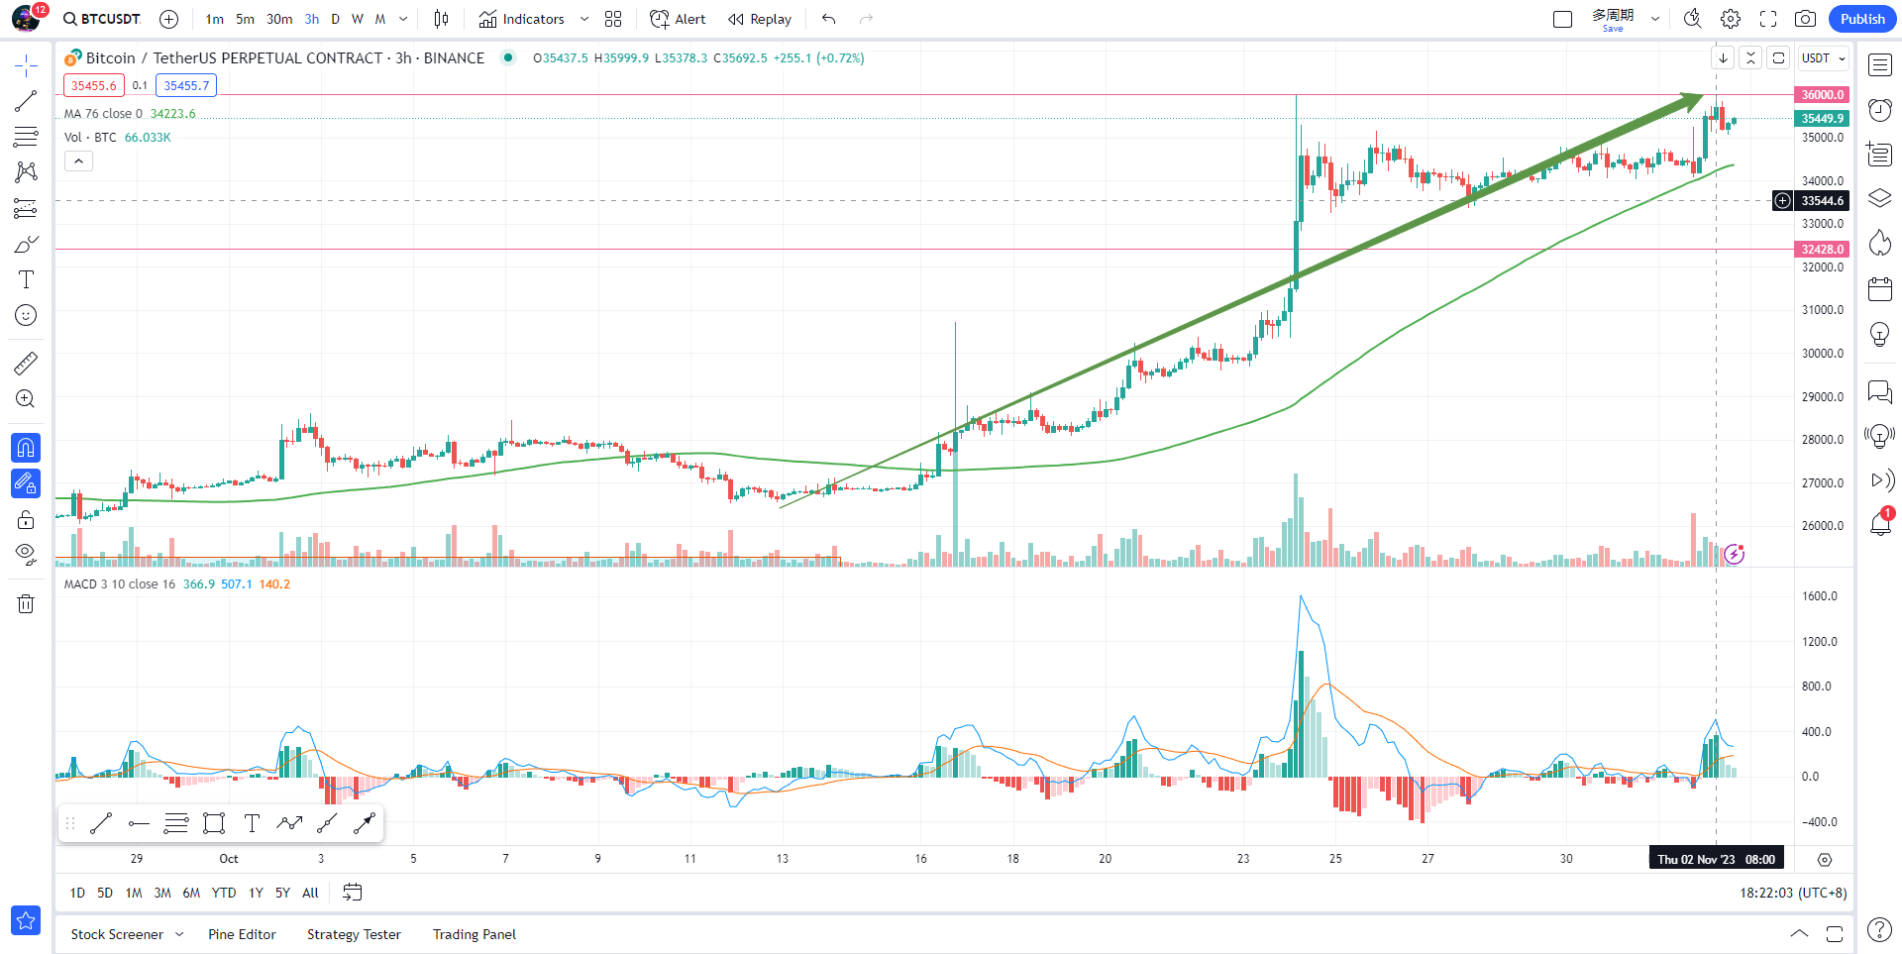1902x954 pixels.
Task: Open the ideas lightbulb panel icon
Action: [x=1880, y=334]
